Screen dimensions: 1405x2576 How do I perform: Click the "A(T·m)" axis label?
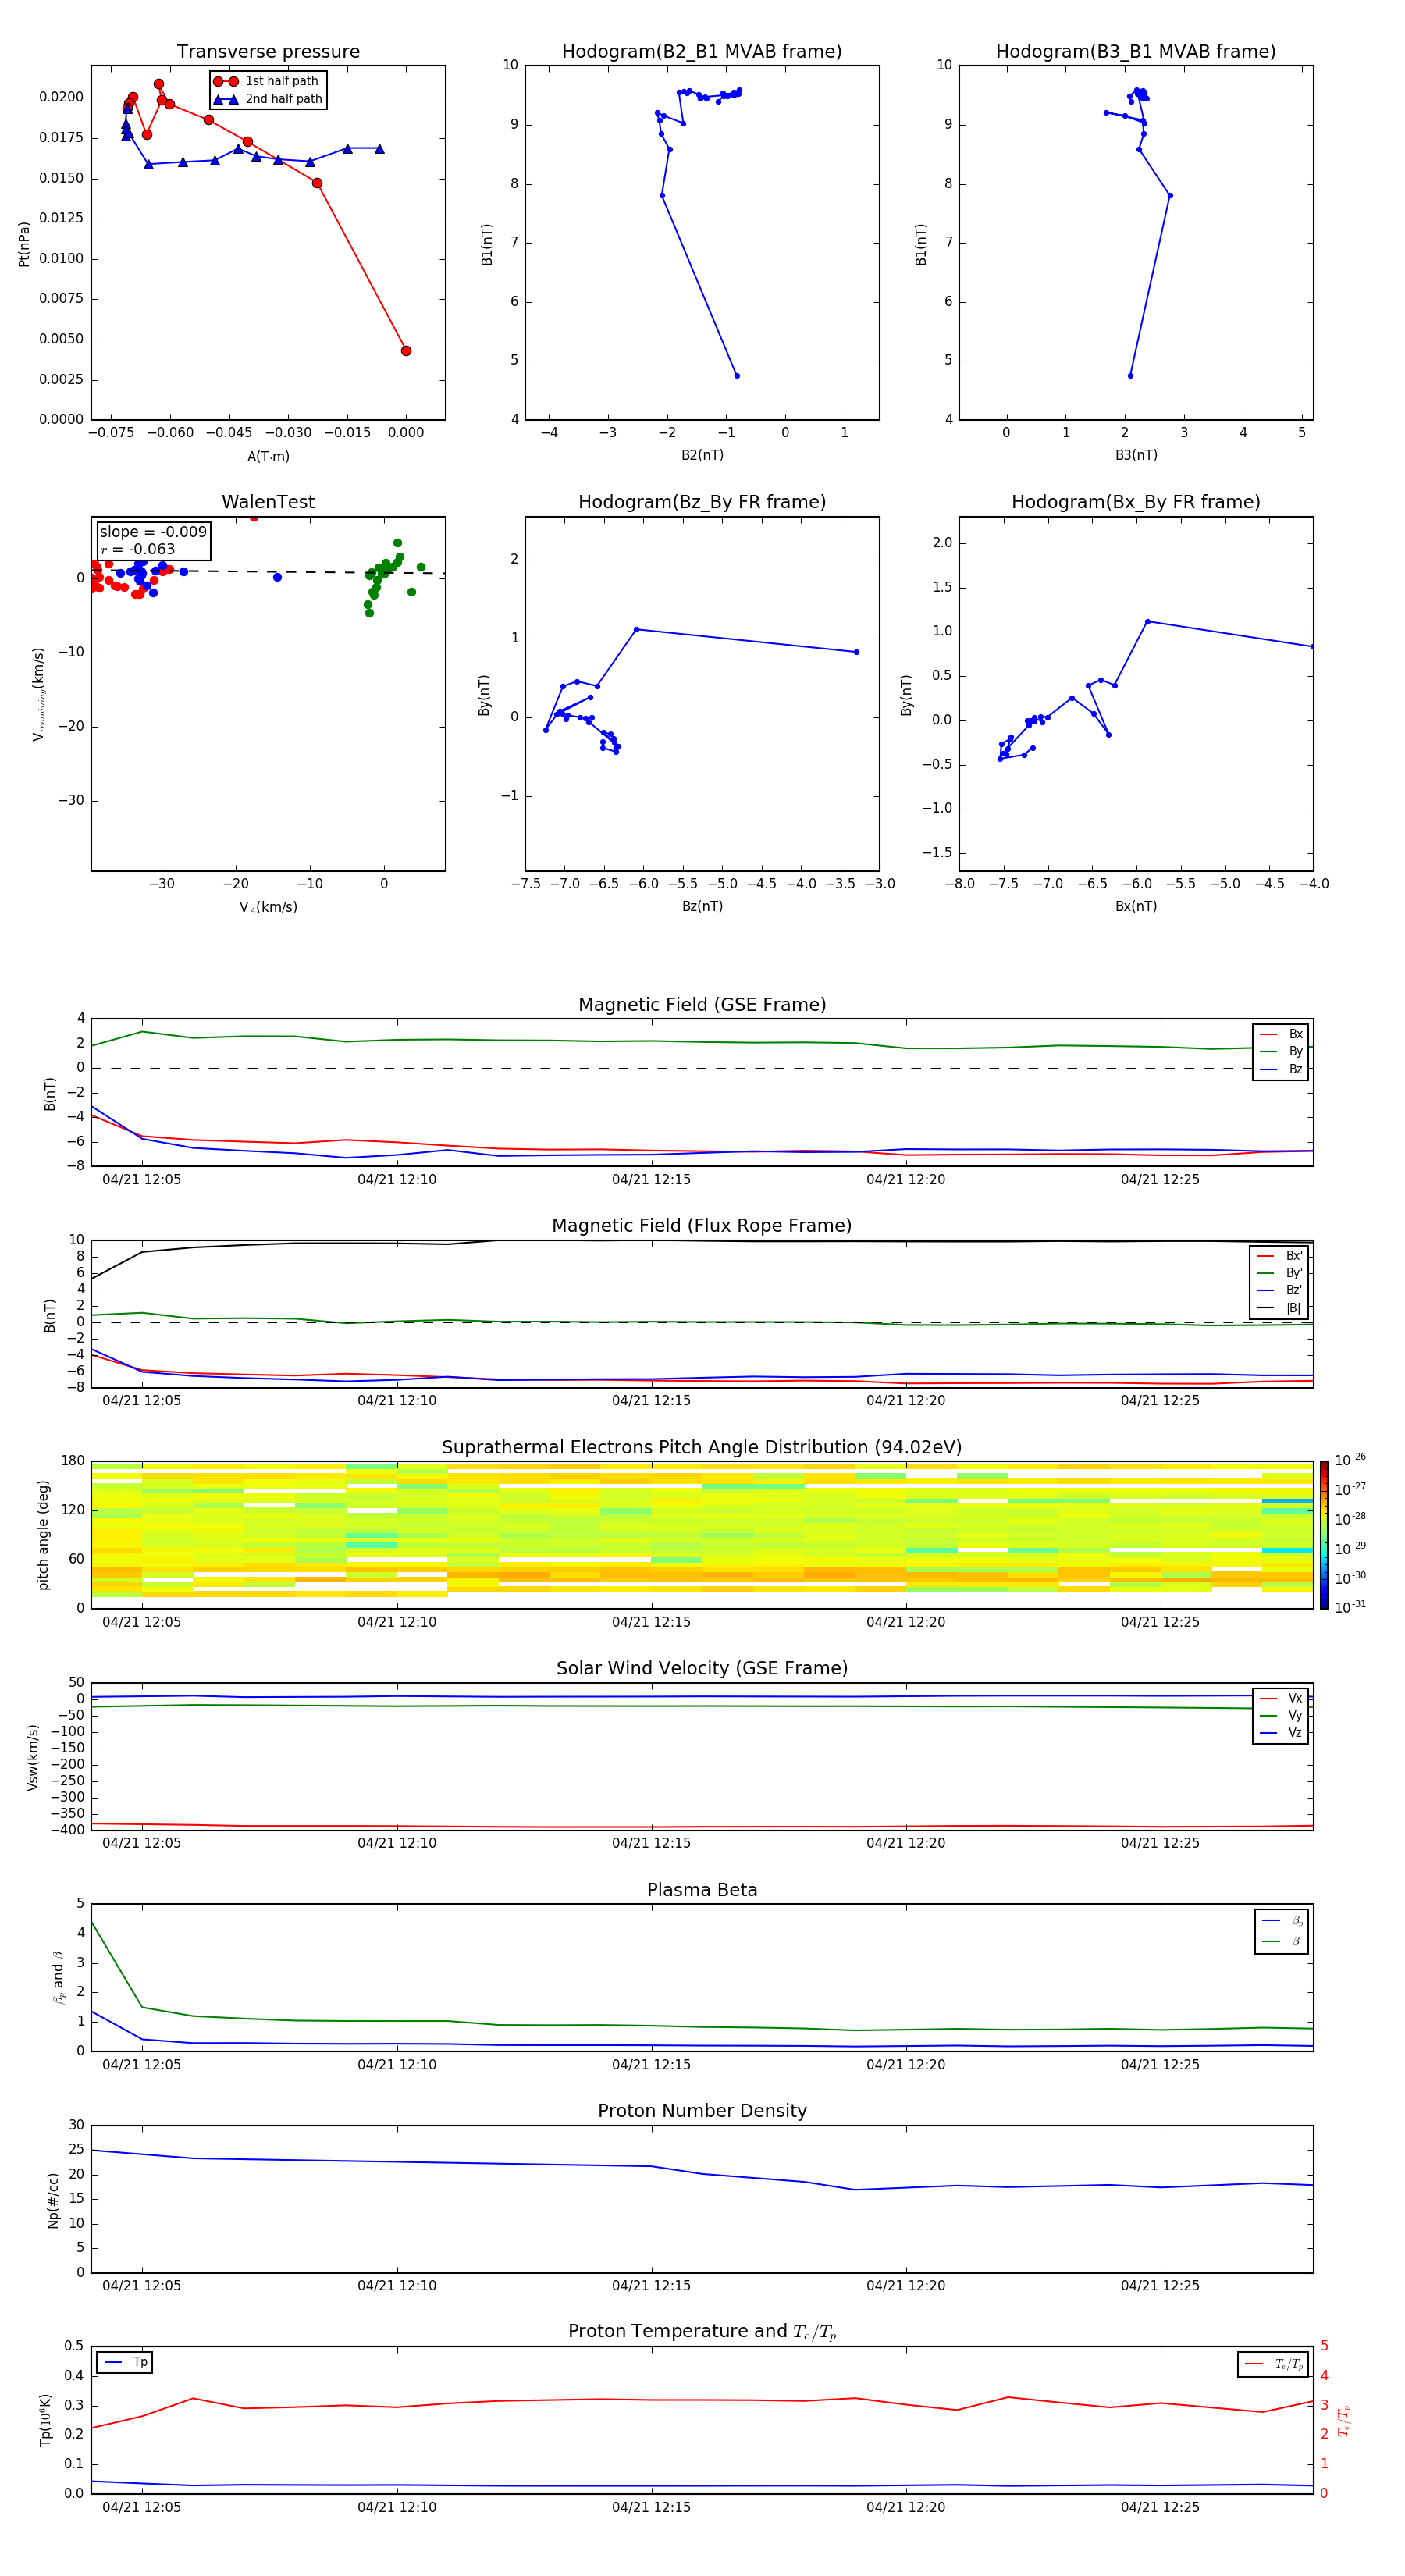click(x=268, y=457)
